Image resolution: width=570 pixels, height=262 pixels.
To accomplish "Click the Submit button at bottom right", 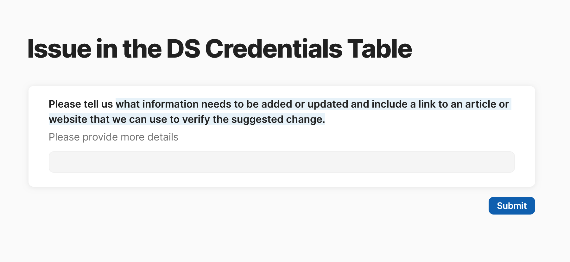I will point(512,205).
